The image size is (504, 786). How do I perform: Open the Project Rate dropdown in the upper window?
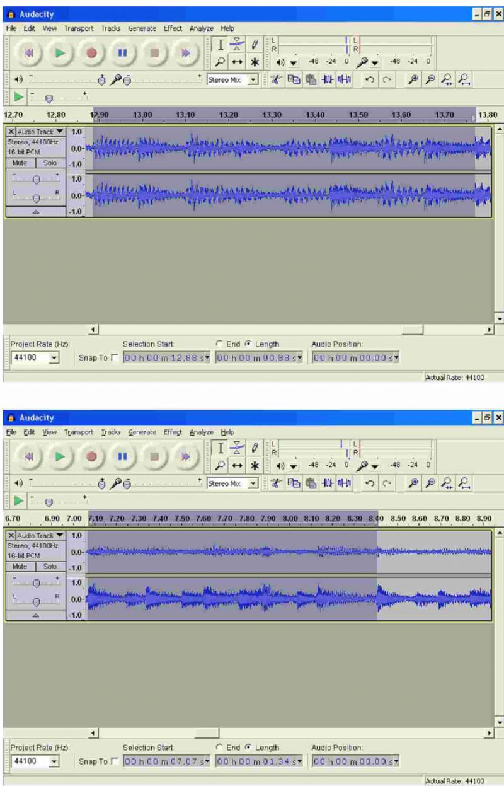pos(53,357)
